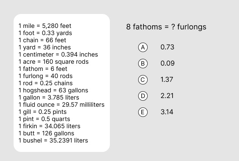Image resolution: width=239 pixels, height=161 pixels.
Task: Choose the answer 0.73
Action: tap(167, 47)
